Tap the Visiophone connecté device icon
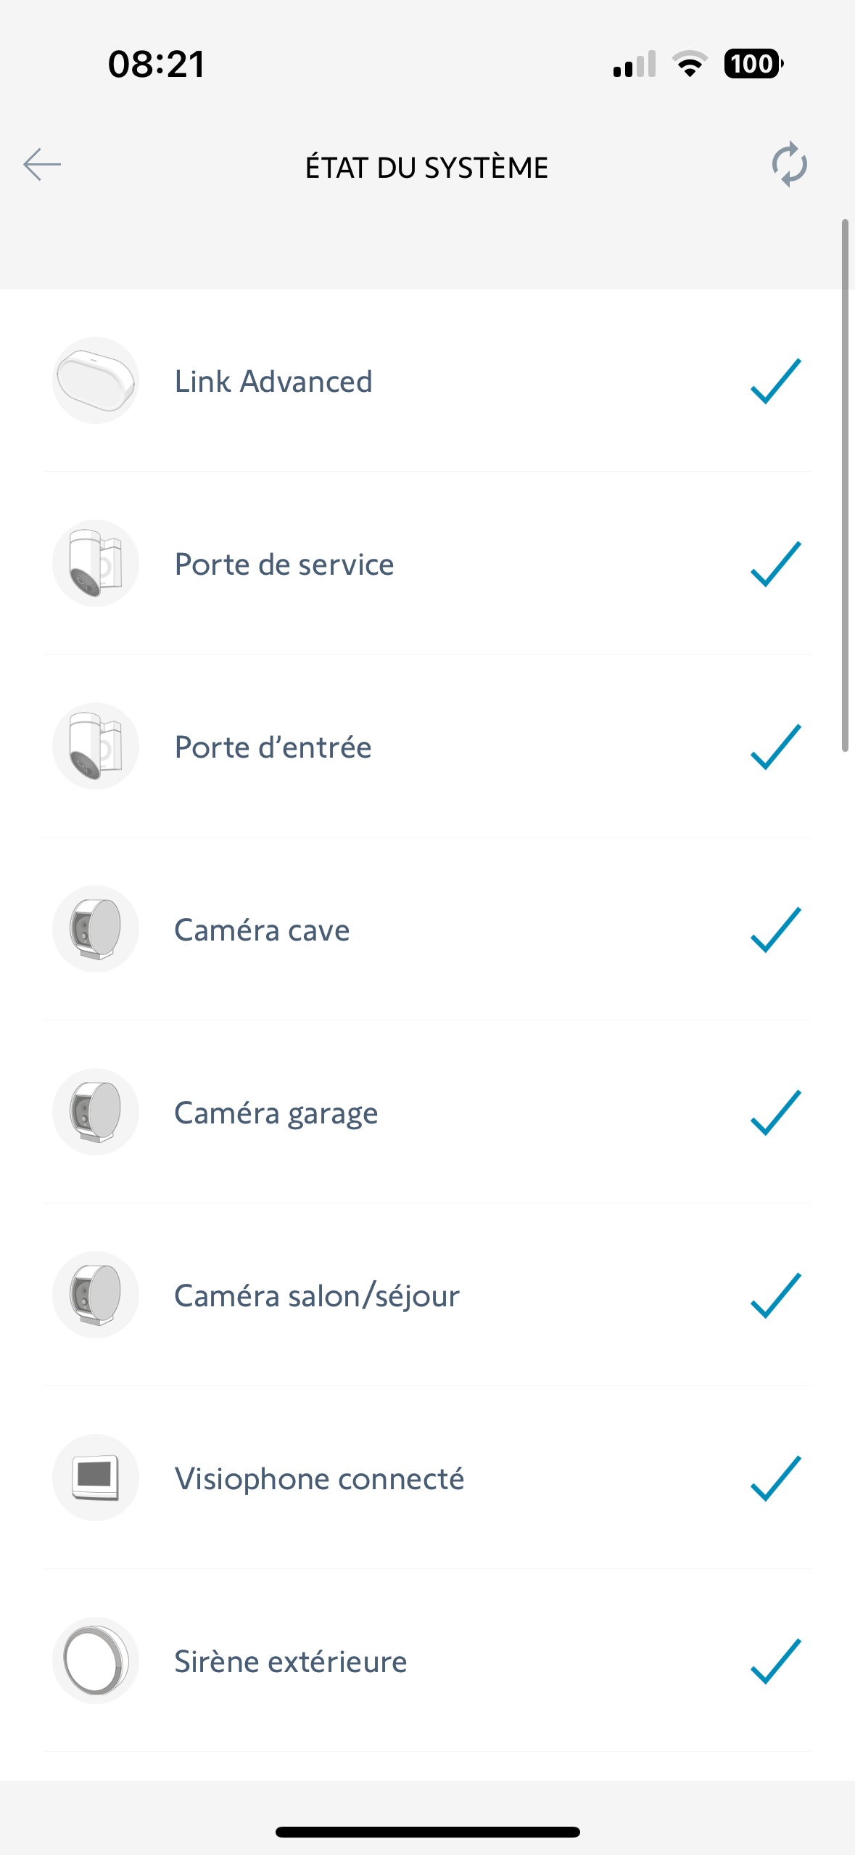The width and height of the screenshot is (855, 1855). 96,1478
